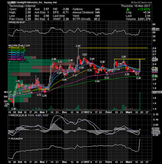Viewport: 162px width, 164px height.
Task: Click the green 'Volume 3,991,379' legend entry
Action: click(x=19, y=62)
